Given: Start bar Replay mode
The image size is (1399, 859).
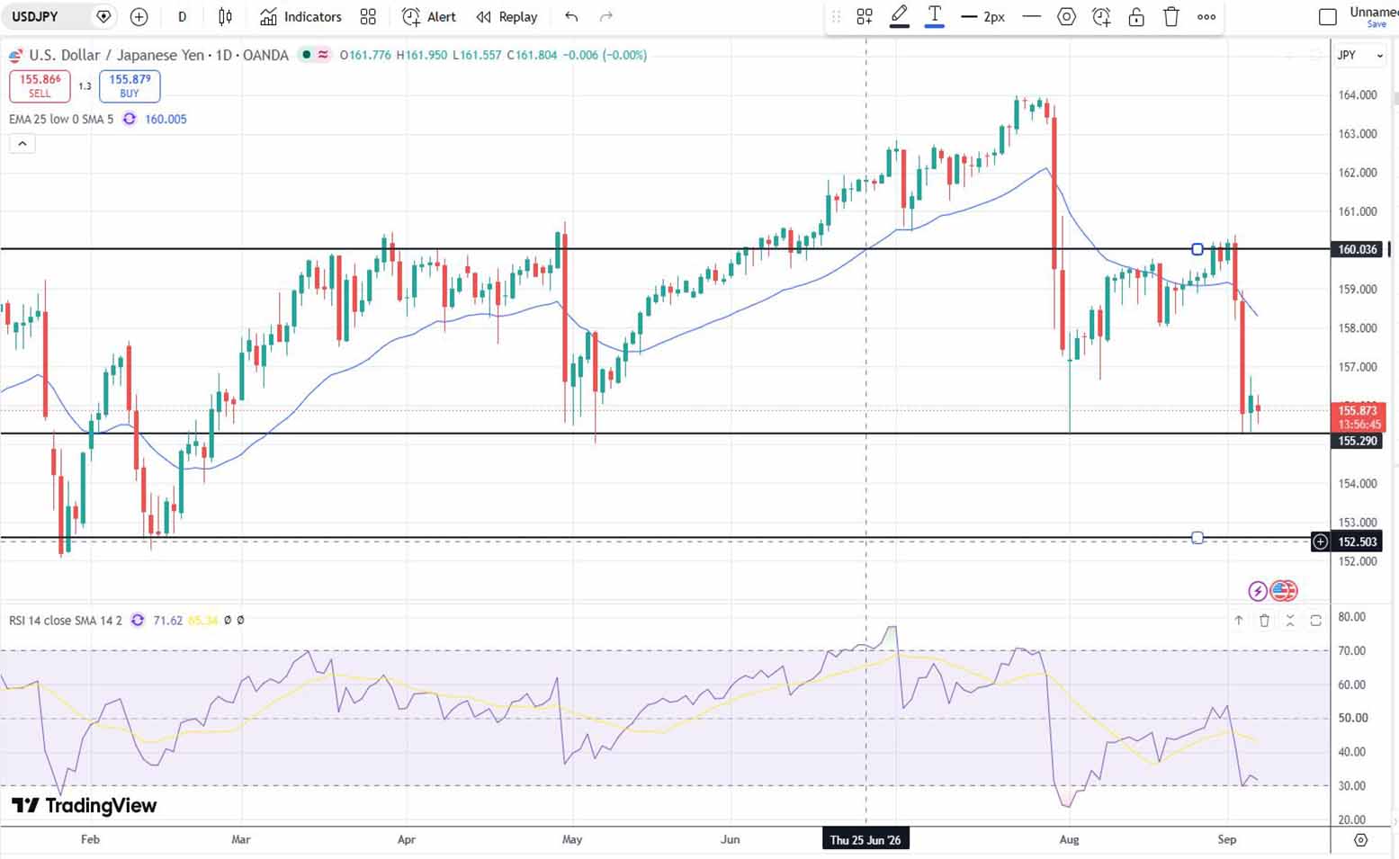Looking at the screenshot, I should pyautogui.click(x=507, y=16).
